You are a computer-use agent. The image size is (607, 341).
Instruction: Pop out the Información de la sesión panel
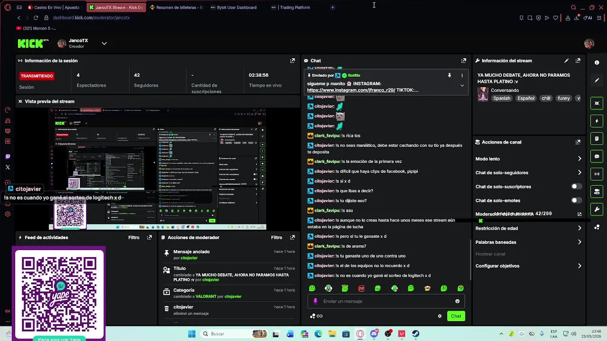(x=293, y=61)
